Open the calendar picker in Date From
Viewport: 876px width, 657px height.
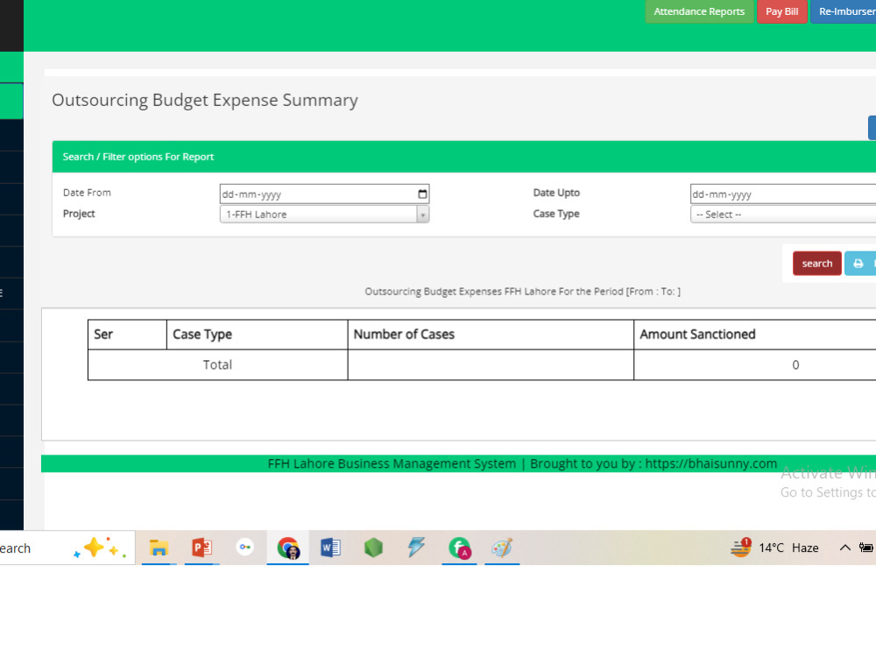click(x=422, y=194)
